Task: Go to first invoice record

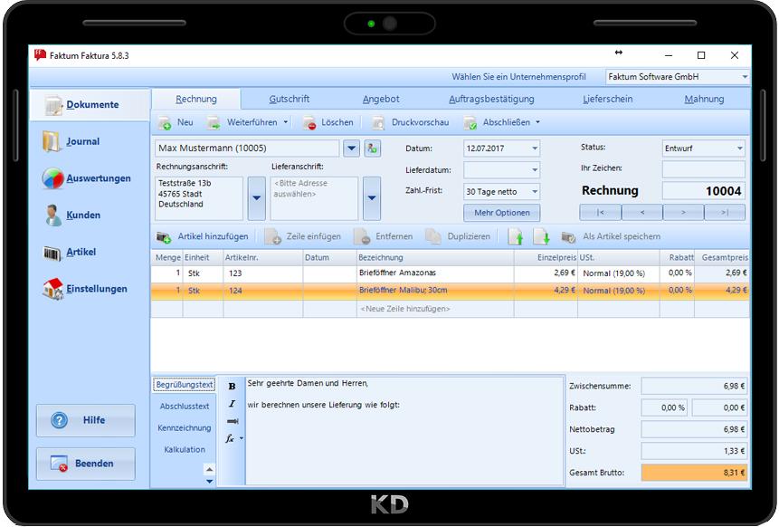Action: [x=600, y=212]
